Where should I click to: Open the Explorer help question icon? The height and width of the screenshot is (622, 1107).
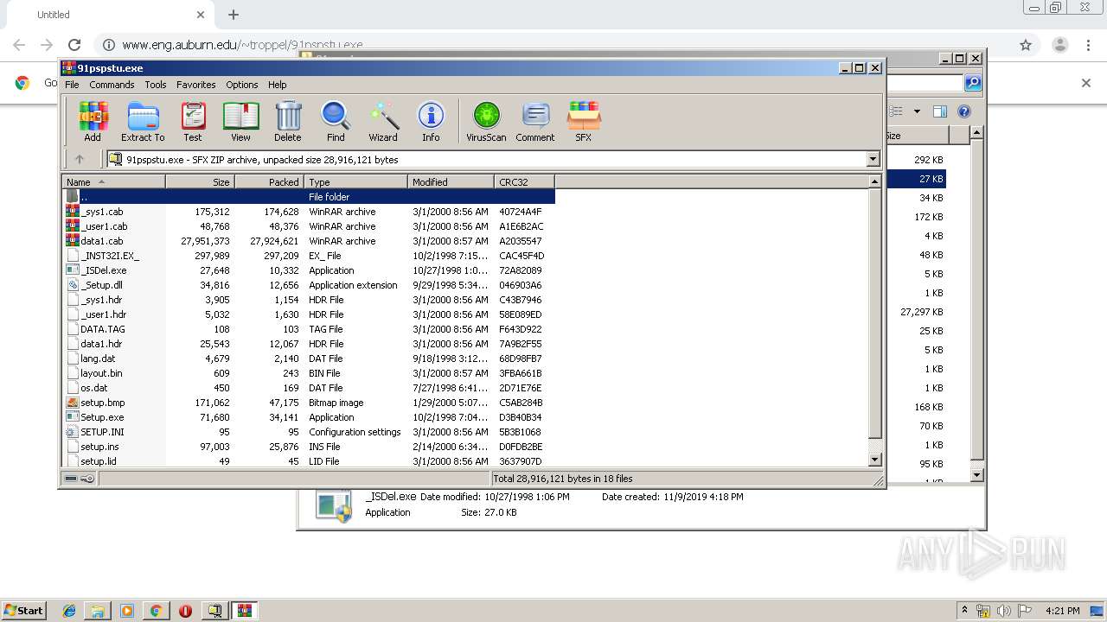(x=964, y=111)
